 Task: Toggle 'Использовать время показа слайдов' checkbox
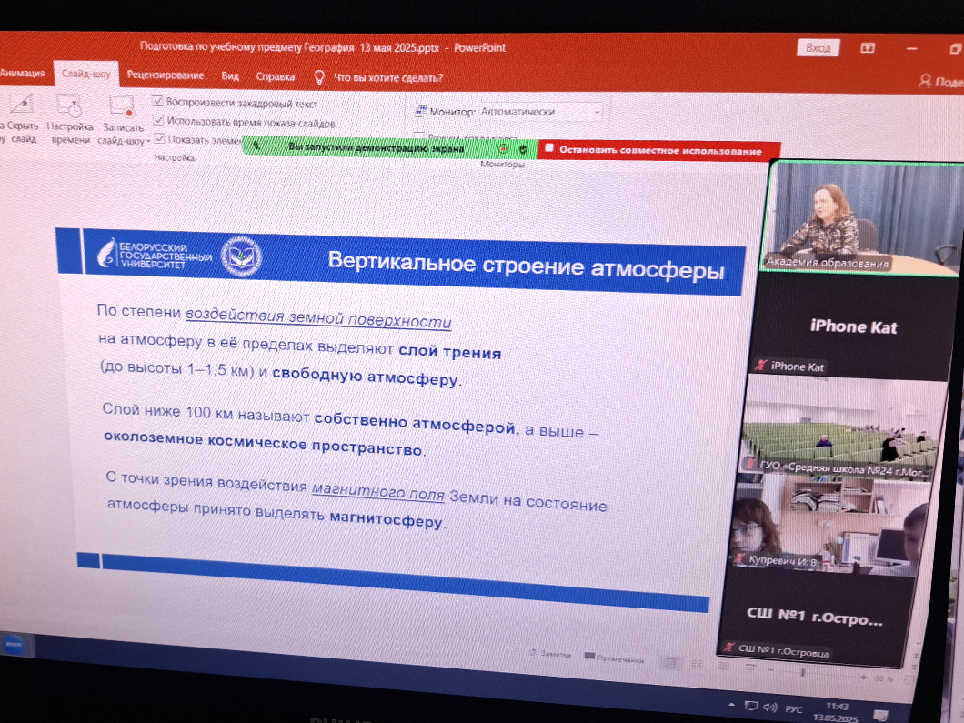[158, 120]
